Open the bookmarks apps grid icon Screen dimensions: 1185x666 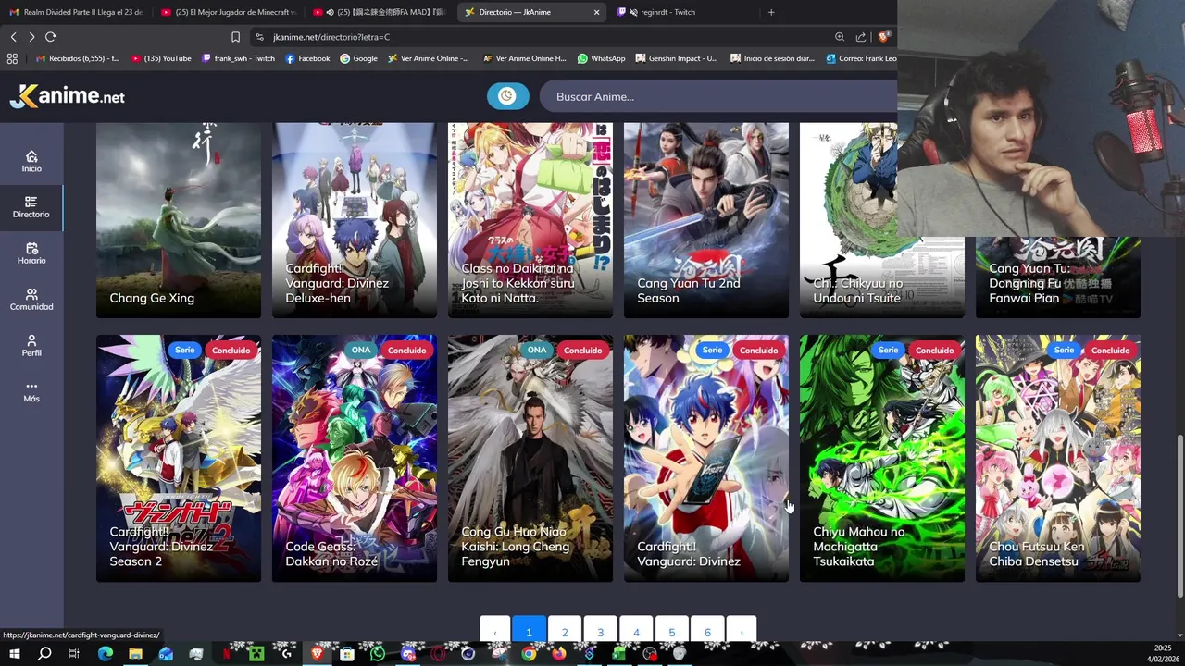[12, 58]
